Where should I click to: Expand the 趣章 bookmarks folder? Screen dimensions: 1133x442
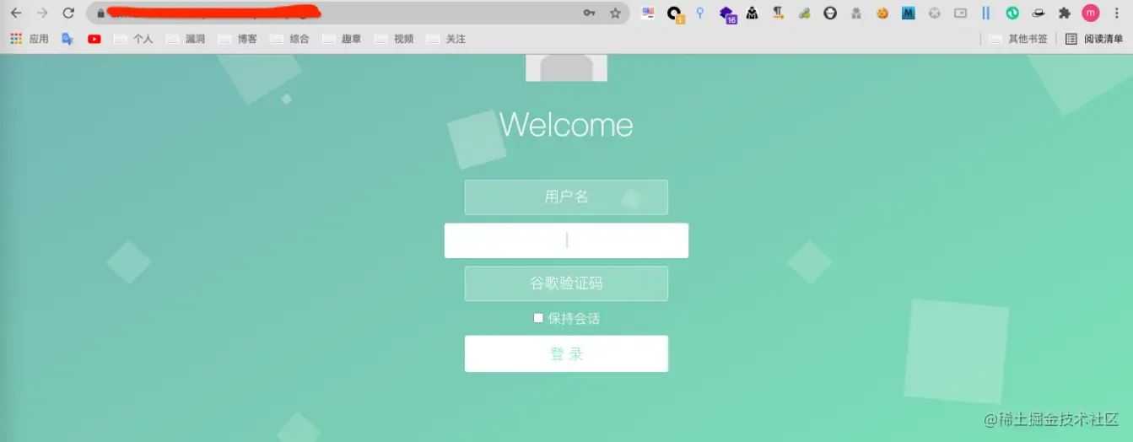(x=342, y=39)
